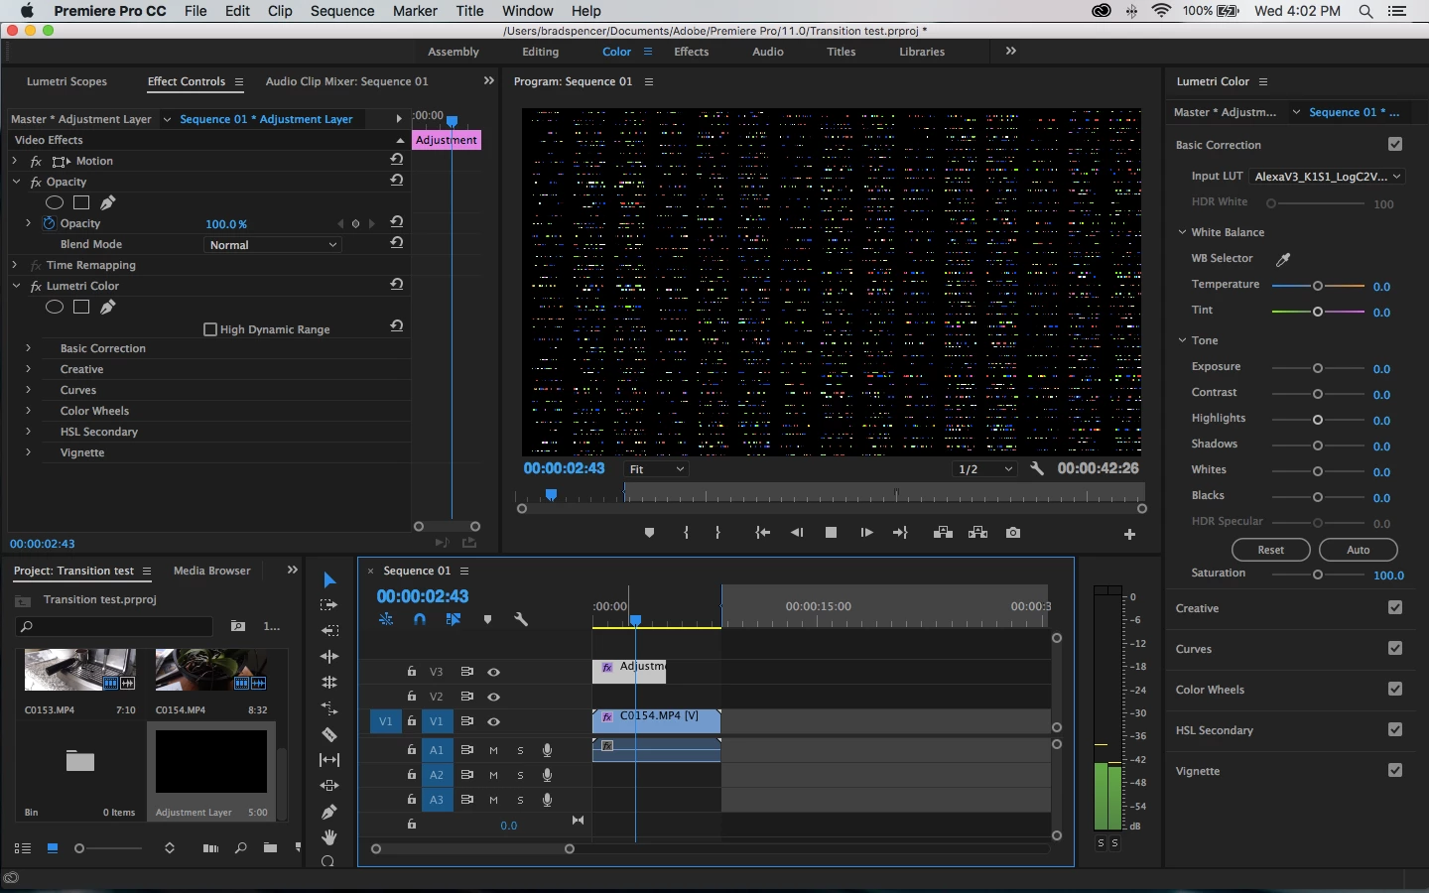Viewport: 1429px width, 893px height.
Task: Solo audio track A2
Action: (520, 775)
